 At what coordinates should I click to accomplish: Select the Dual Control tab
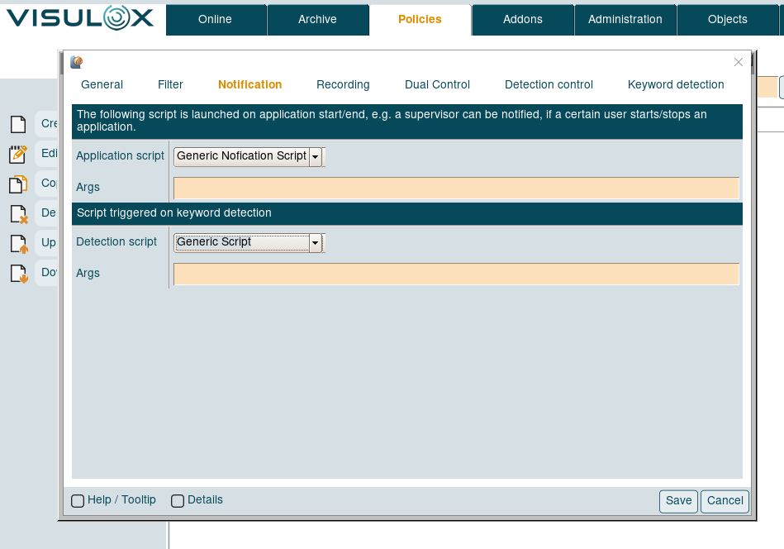pyautogui.click(x=437, y=84)
